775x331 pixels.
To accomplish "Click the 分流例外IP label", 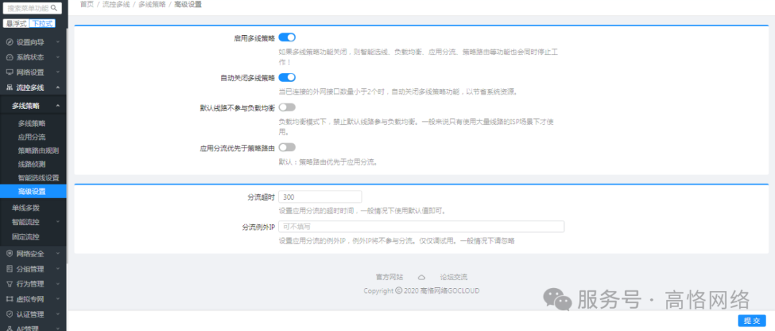I will (258, 226).
